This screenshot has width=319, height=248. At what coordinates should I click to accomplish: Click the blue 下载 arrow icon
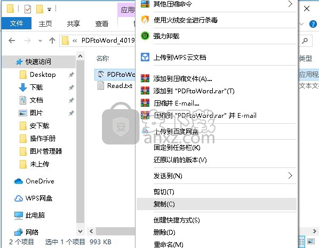point(23,87)
